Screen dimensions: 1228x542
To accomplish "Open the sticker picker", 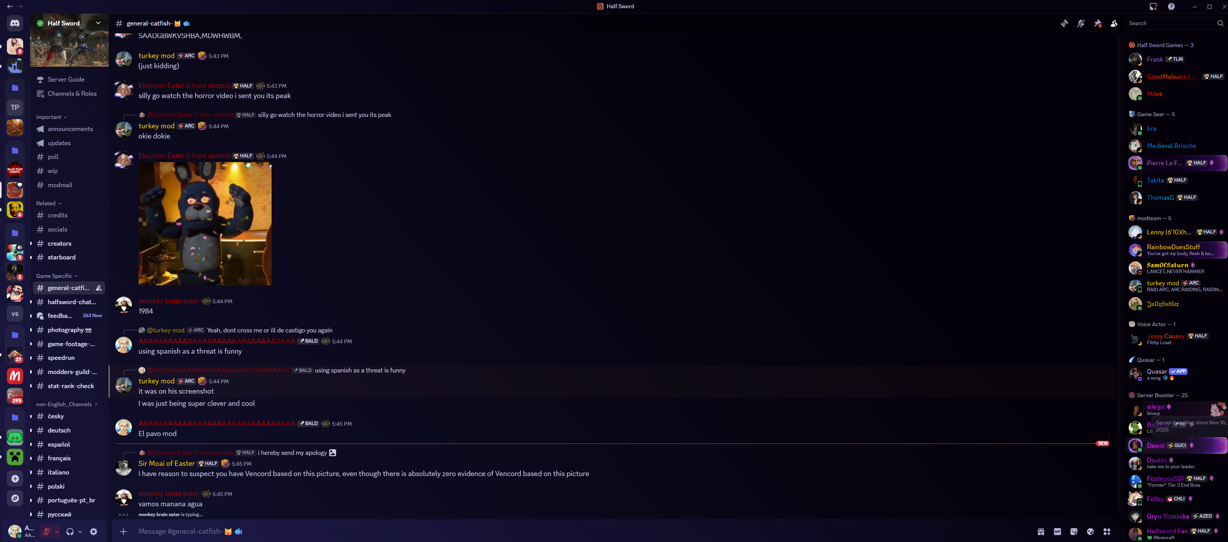I will [1074, 531].
